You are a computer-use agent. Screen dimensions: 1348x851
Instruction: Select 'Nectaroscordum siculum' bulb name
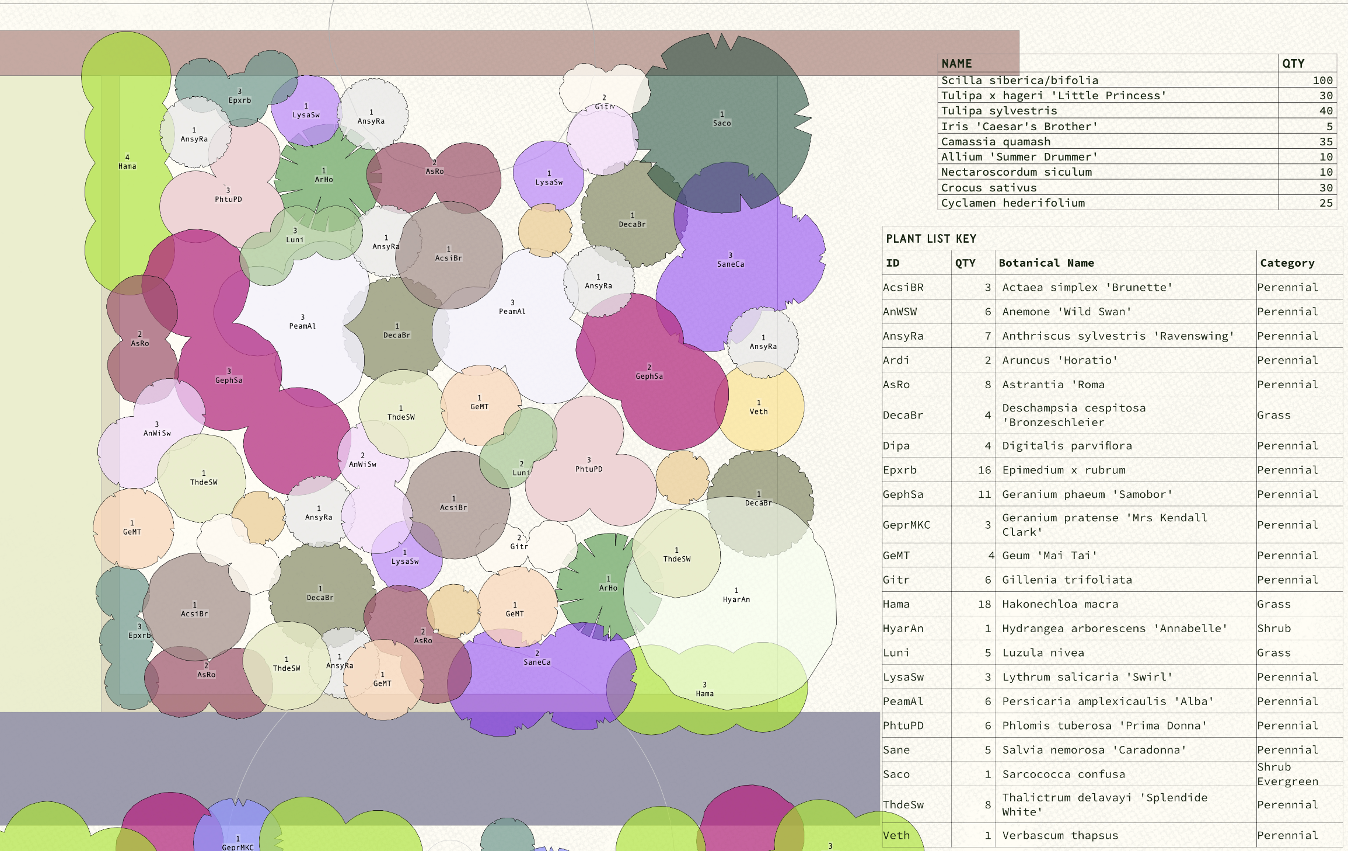coord(1016,172)
